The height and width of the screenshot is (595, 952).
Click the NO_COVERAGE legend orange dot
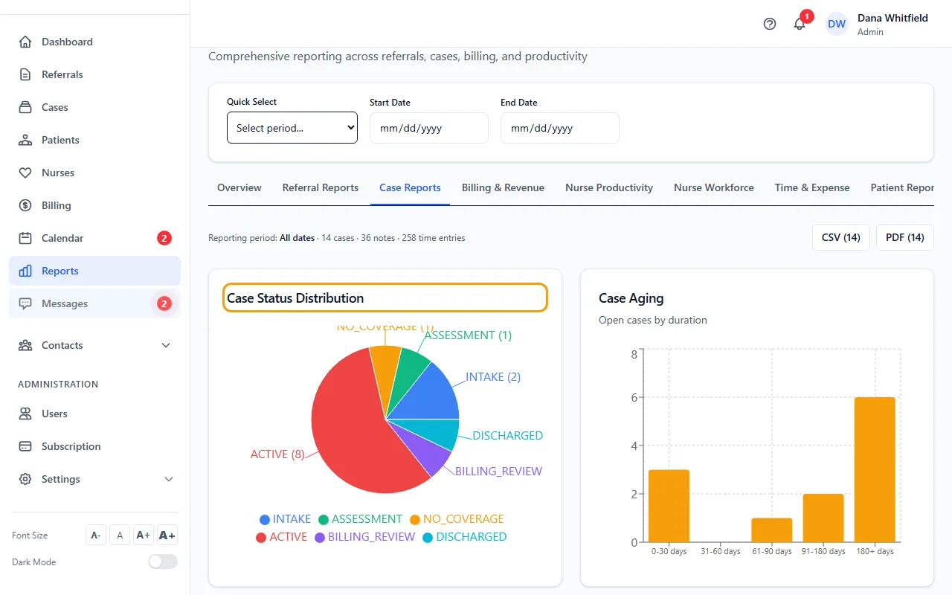point(415,519)
